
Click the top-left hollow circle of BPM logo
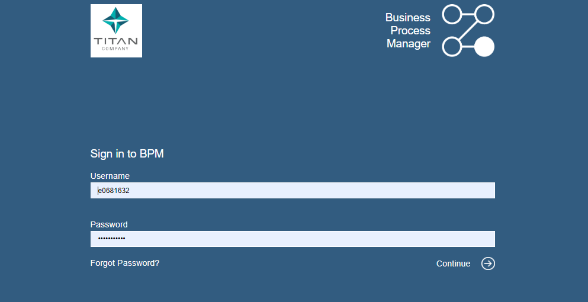click(452, 14)
